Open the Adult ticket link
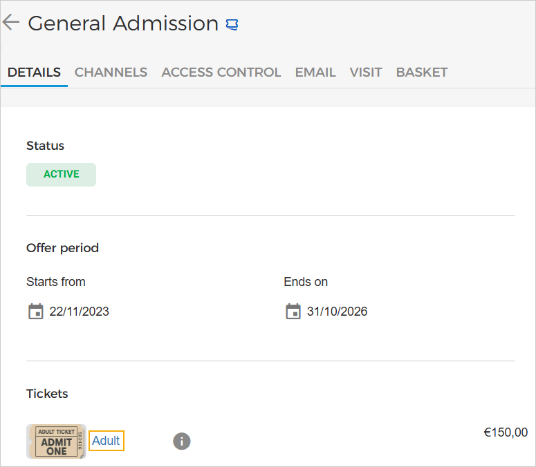The height and width of the screenshot is (467, 536). coord(106,441)
